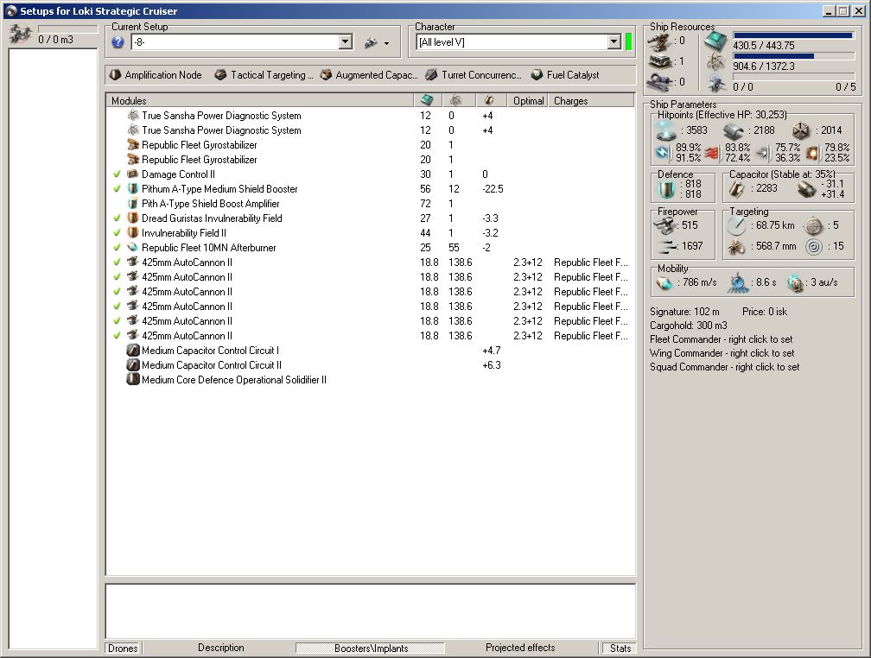871x658 pixels.
Task: Toggle Pithum A-Type Medium Shield Booster checkmark
Action: [x=117, y=189]
